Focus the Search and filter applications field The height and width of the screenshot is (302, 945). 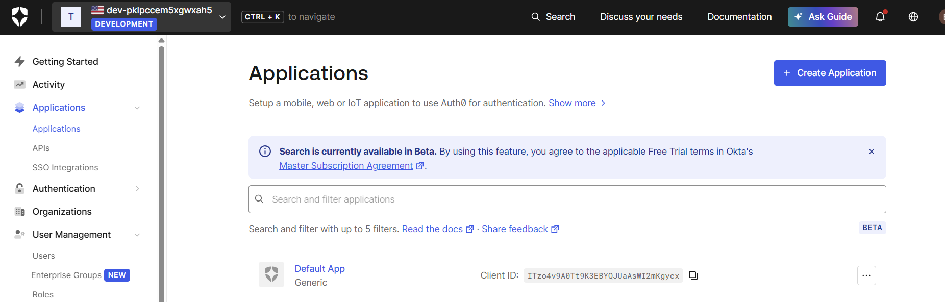click(x=567, y=199)
